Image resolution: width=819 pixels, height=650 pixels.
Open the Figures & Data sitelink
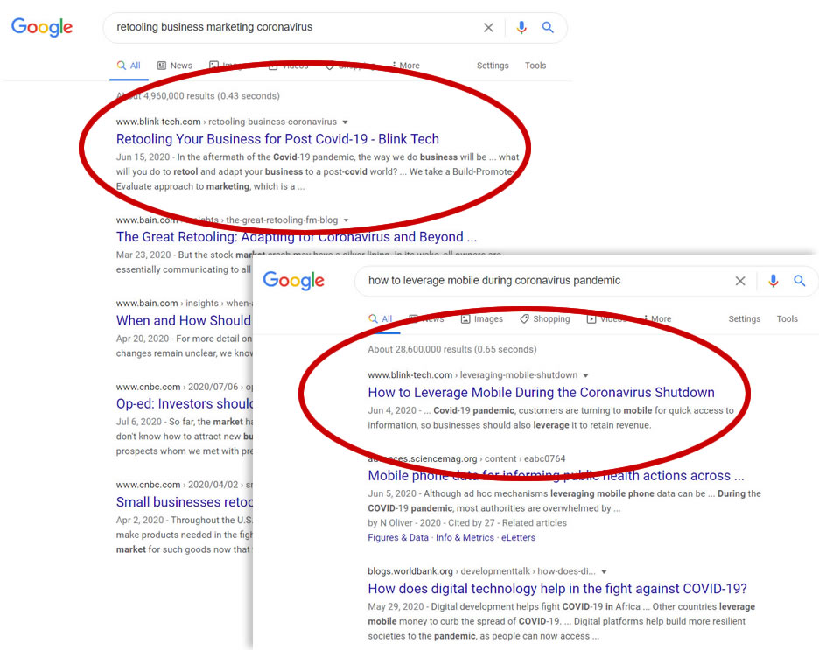tap(398, 538)
